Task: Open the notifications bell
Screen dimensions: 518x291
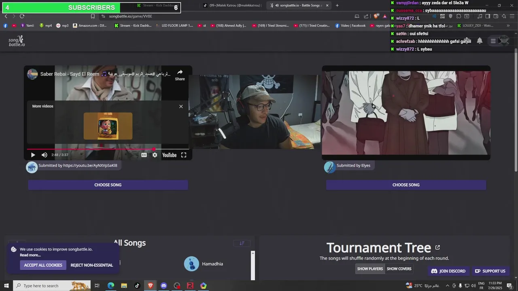Action: 480,41
